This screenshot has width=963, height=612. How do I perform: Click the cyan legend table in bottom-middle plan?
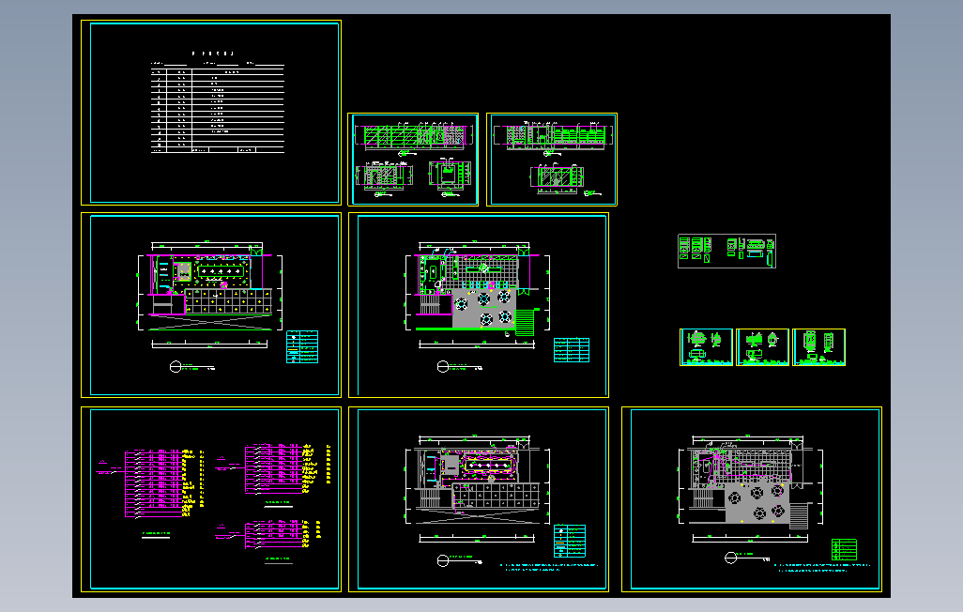[x=570, y=541]
